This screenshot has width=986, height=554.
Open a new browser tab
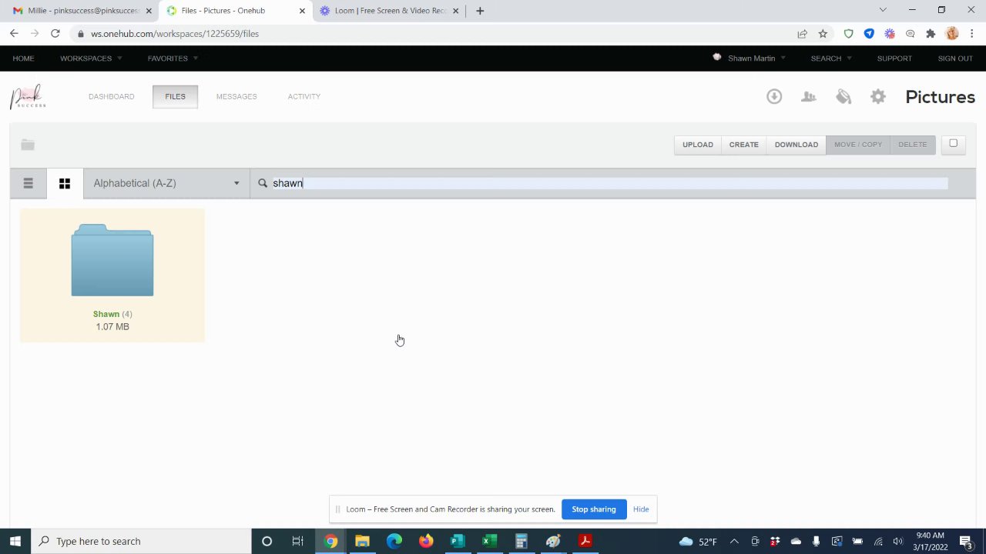(480, 11)
